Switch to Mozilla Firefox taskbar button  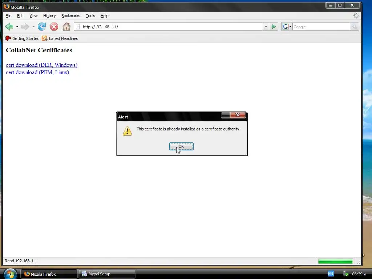click(49, 274)
